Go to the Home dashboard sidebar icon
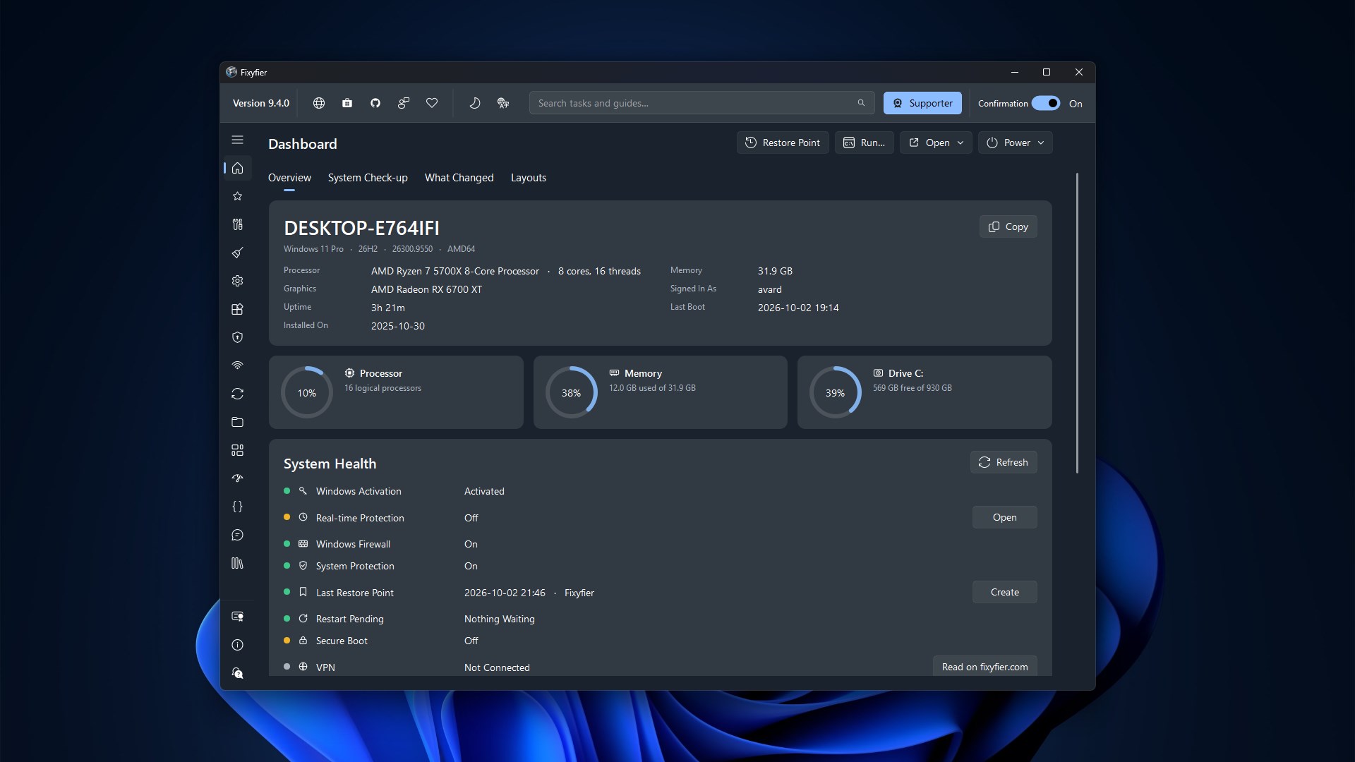This screenshot has height=762, width=1355. click(x=238, y=168)
